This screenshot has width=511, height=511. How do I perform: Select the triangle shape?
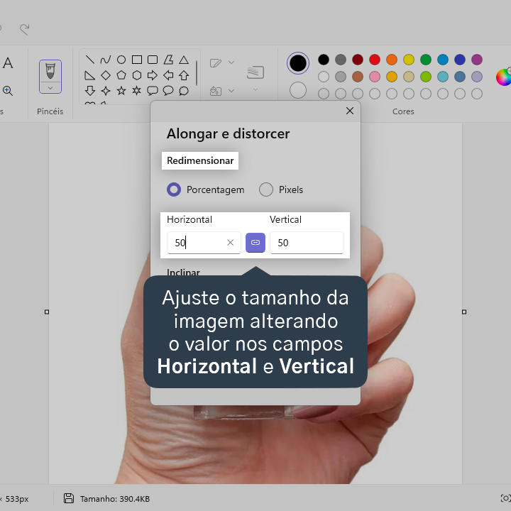click(x=184, y=60)
